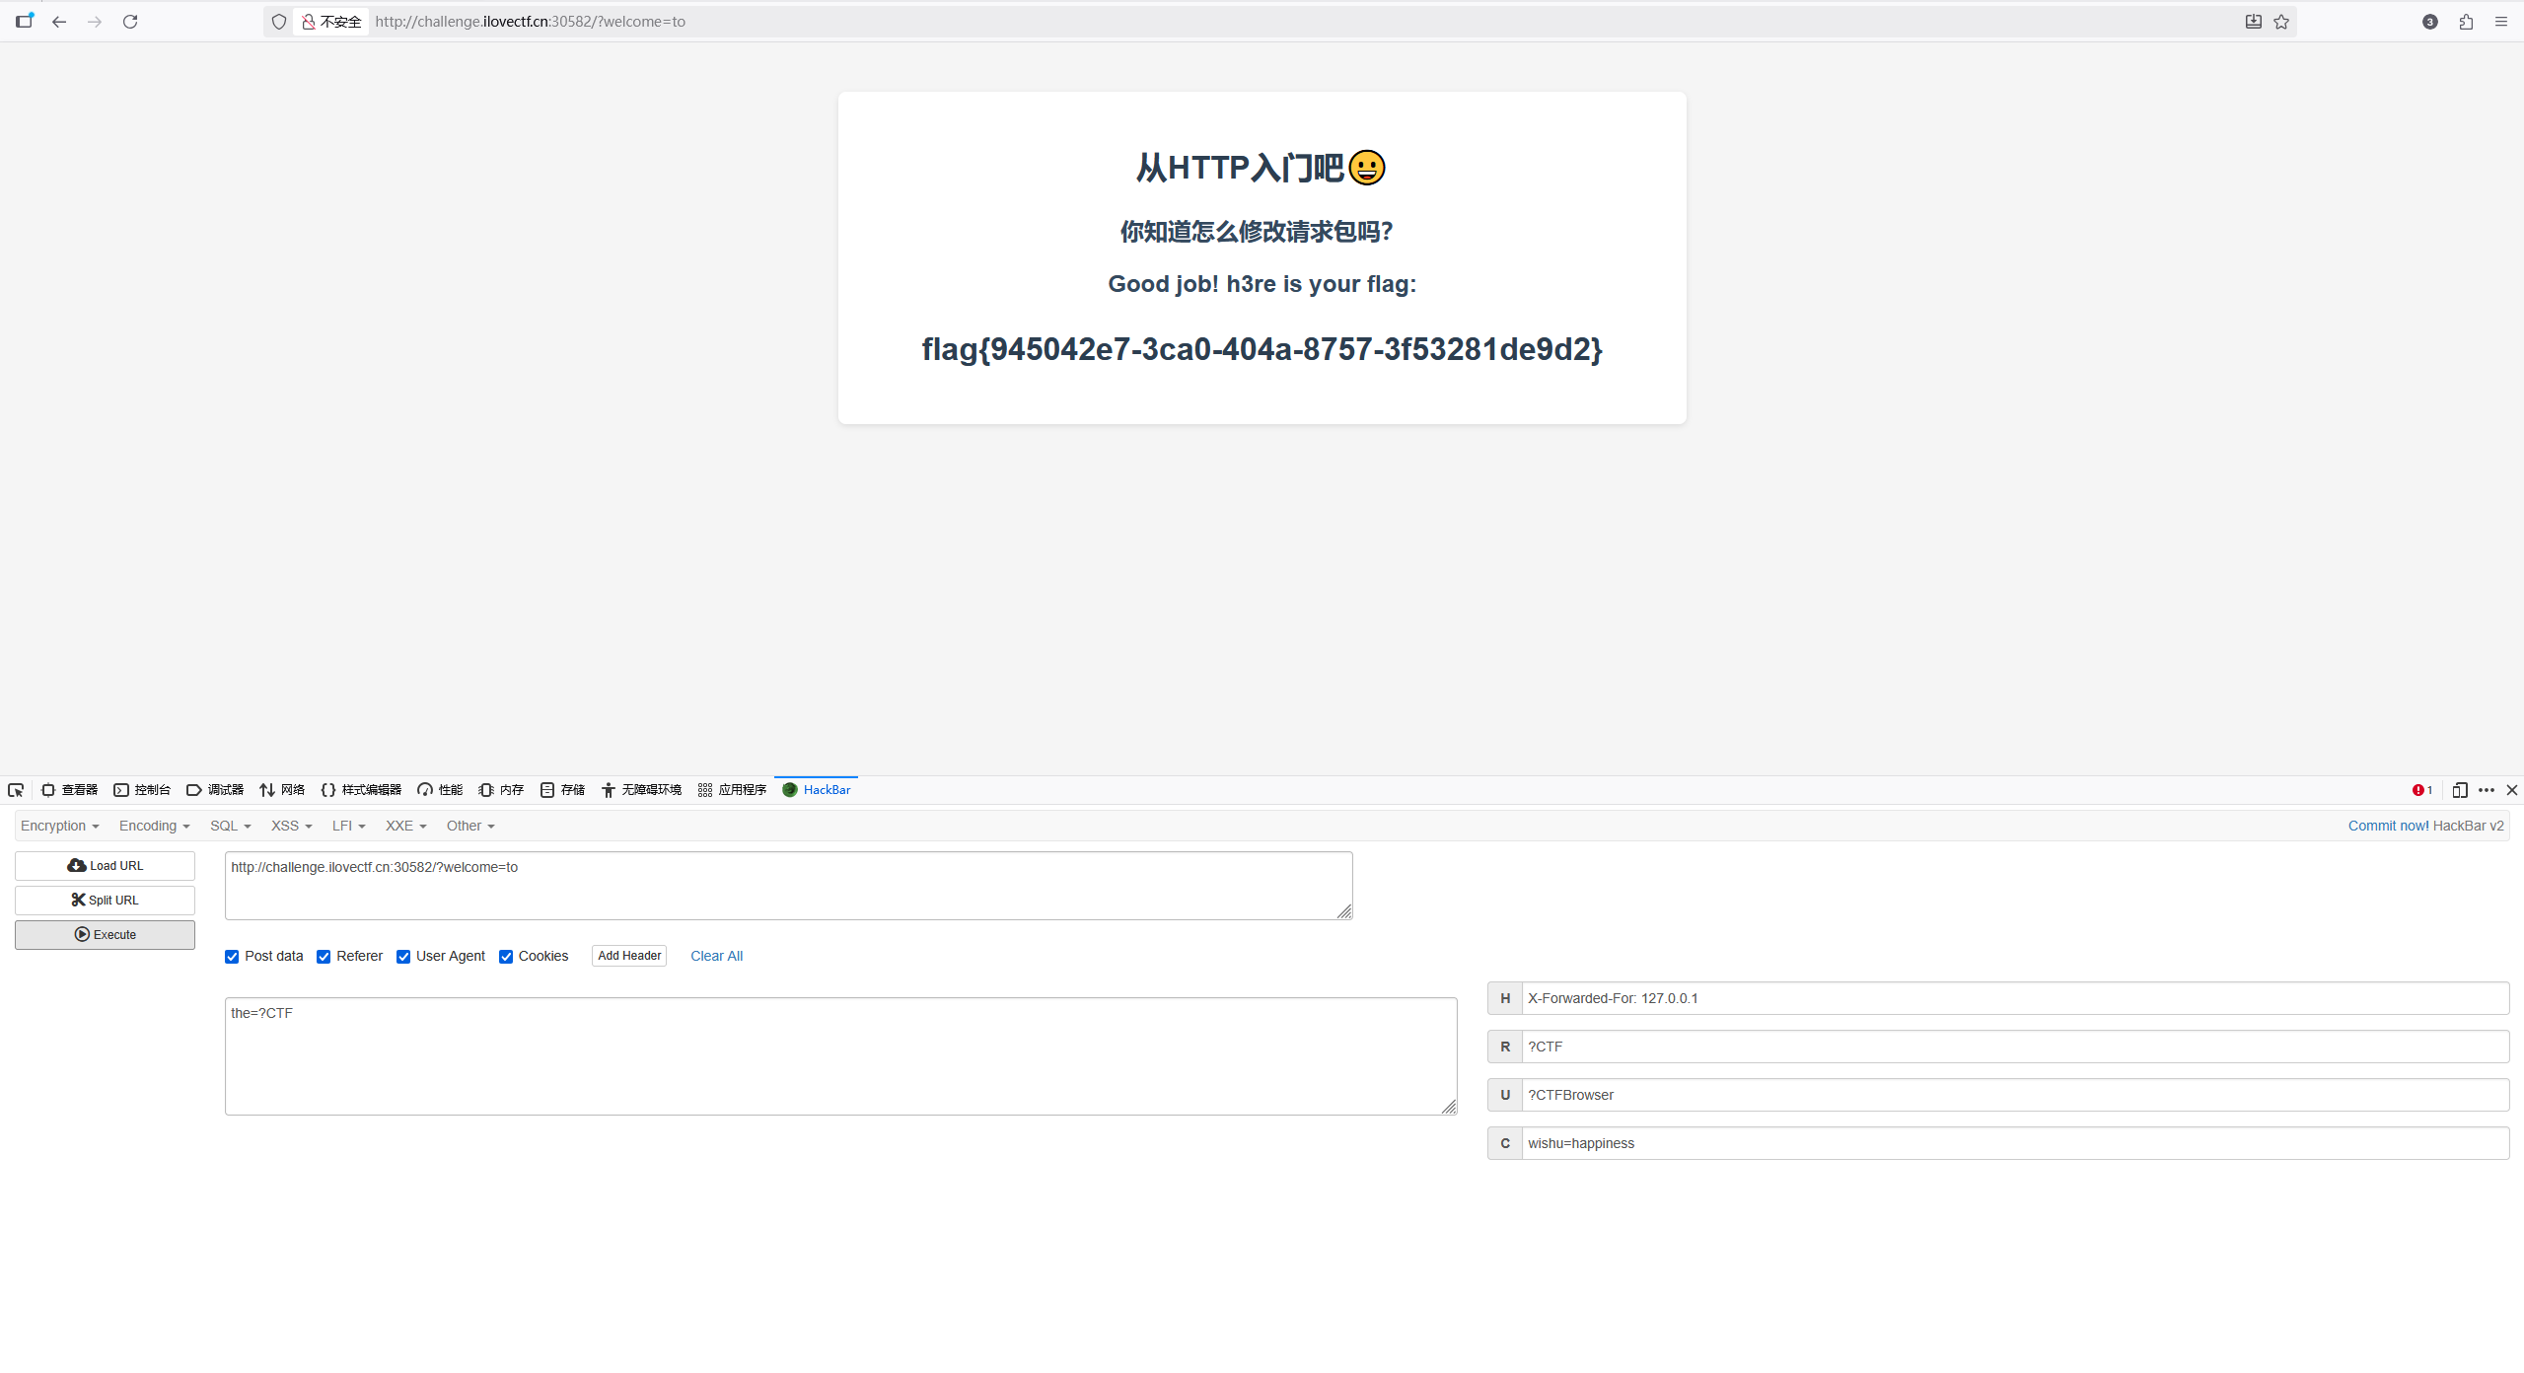Click the browser reload page icon
Screen dimensions: 2524x1373
coord(130,22)
